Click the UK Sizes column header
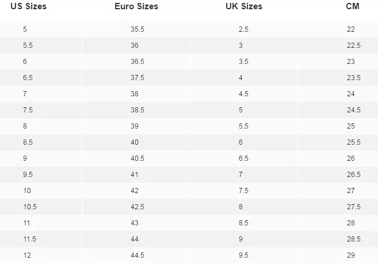 (244, 6)
